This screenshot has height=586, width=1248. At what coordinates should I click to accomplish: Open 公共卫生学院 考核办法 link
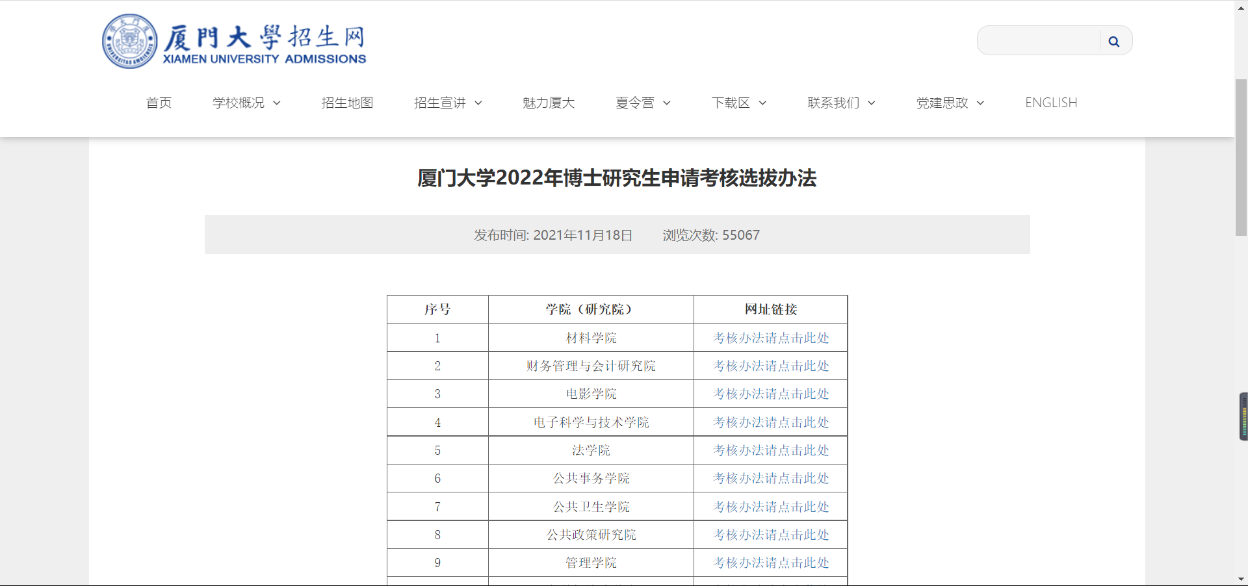(x=771, y=507)
